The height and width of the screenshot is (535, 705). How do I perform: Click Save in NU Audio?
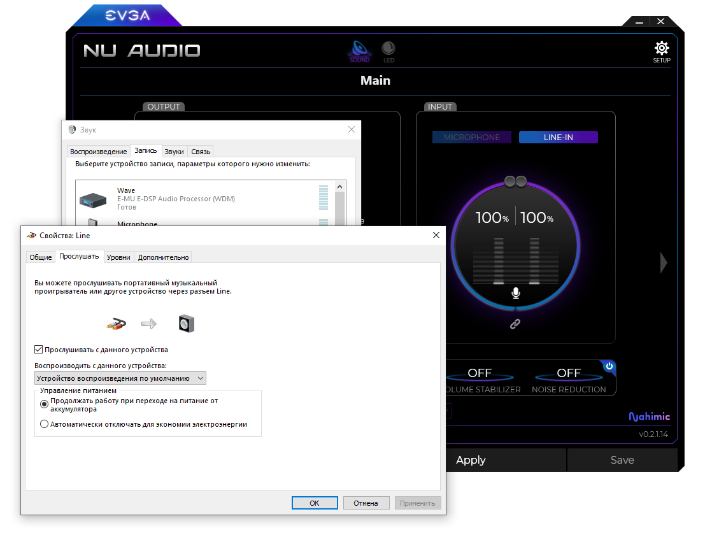click(x=622, y=460)
